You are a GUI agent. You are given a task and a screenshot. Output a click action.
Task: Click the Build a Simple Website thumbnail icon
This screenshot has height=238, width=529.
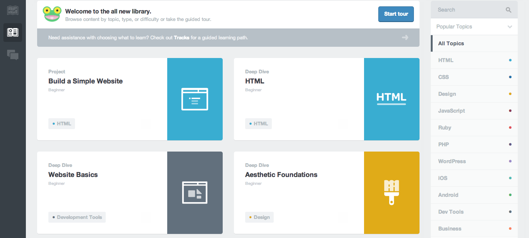click(x=195, y=99)
